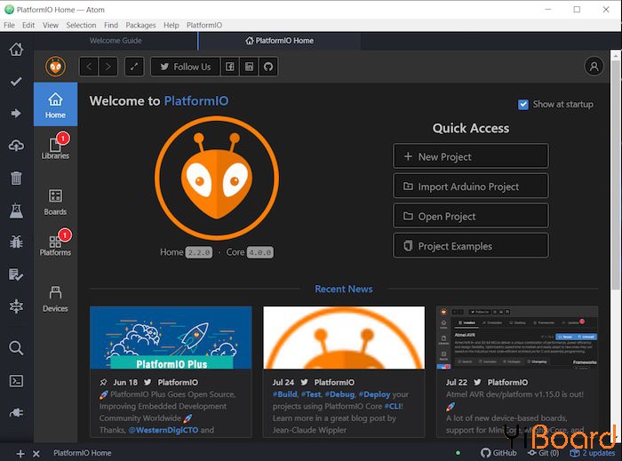Click the Home version 2.2.0 badge
Image resolution: width=622 pixels, height=461 pixels.
pos(199,252)
